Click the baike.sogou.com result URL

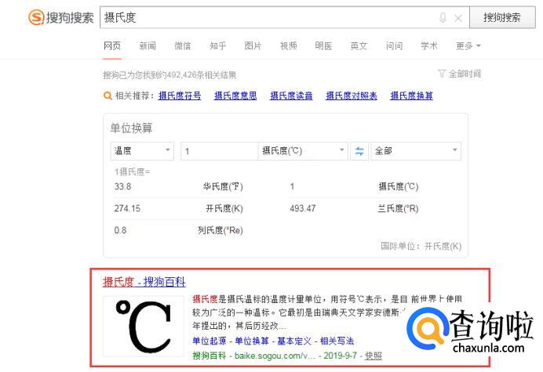point(275,356)
